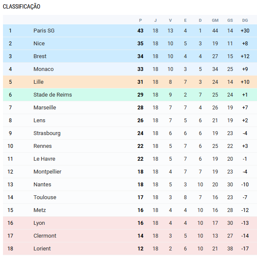This screenshot has height=256, width=257.
Task: Click Paris SG's 43 points value
Action: point(140,31)
